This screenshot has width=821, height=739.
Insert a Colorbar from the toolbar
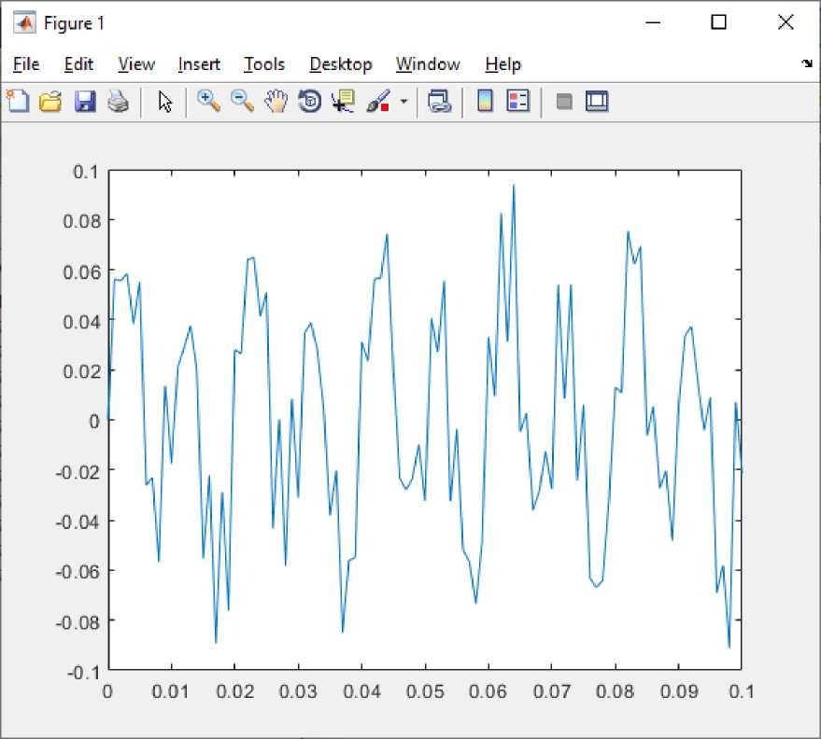pos(485,102)
